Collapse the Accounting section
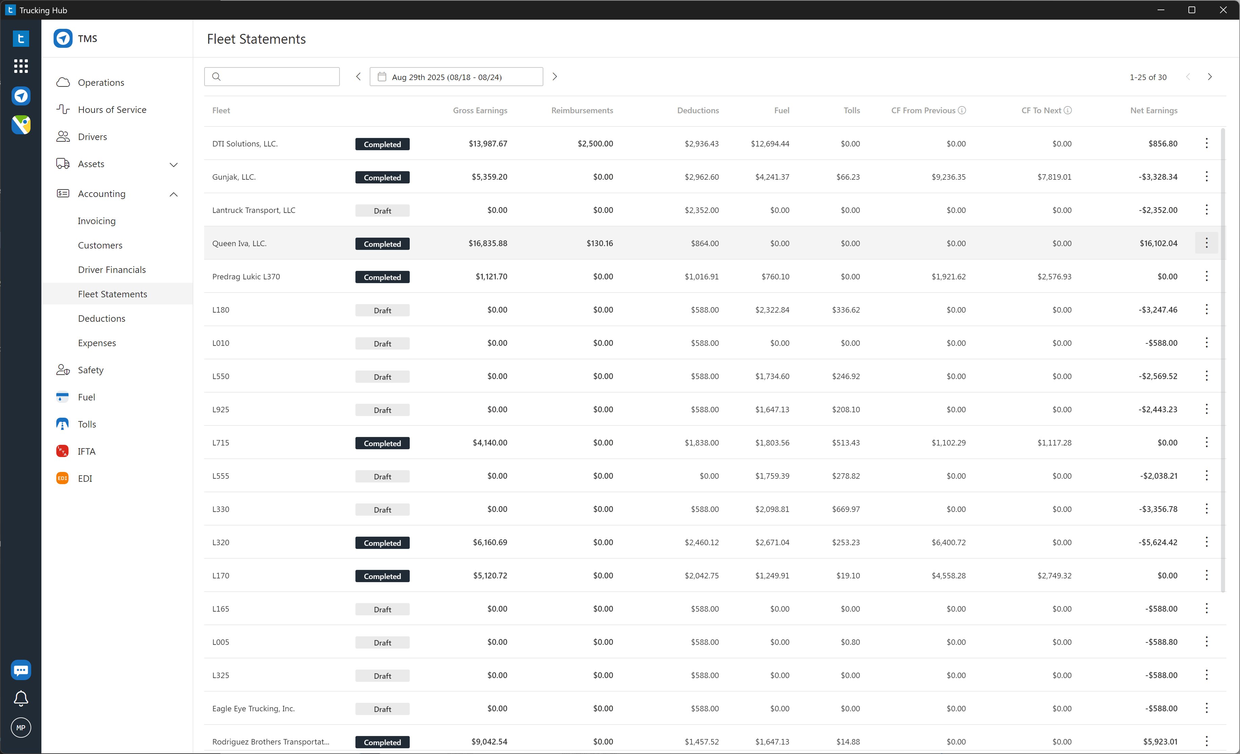Image resolution: width=1240 pixels, height=754 pixels. point(174,194)
